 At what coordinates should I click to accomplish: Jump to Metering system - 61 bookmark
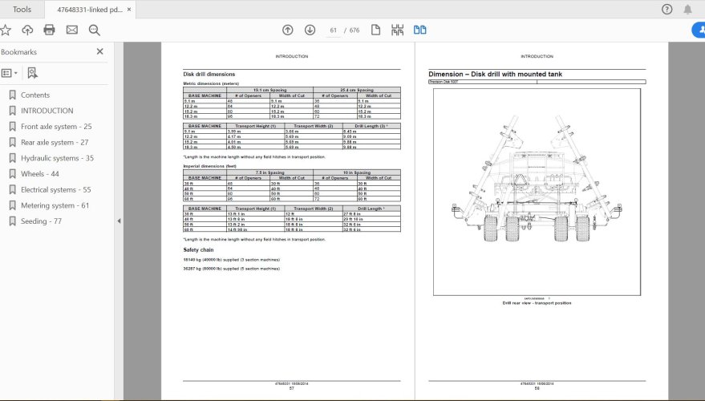point(55,205)
